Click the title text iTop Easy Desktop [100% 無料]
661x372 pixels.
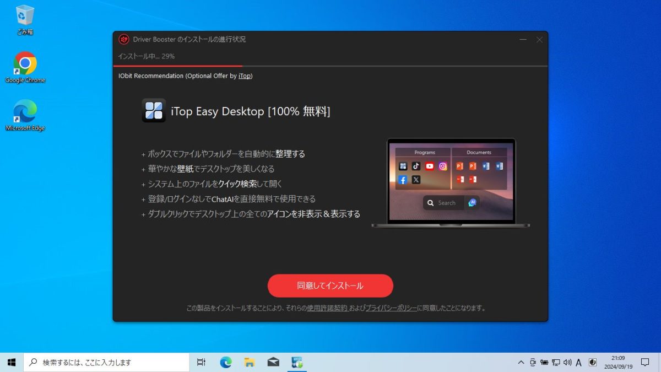[251, 111]
